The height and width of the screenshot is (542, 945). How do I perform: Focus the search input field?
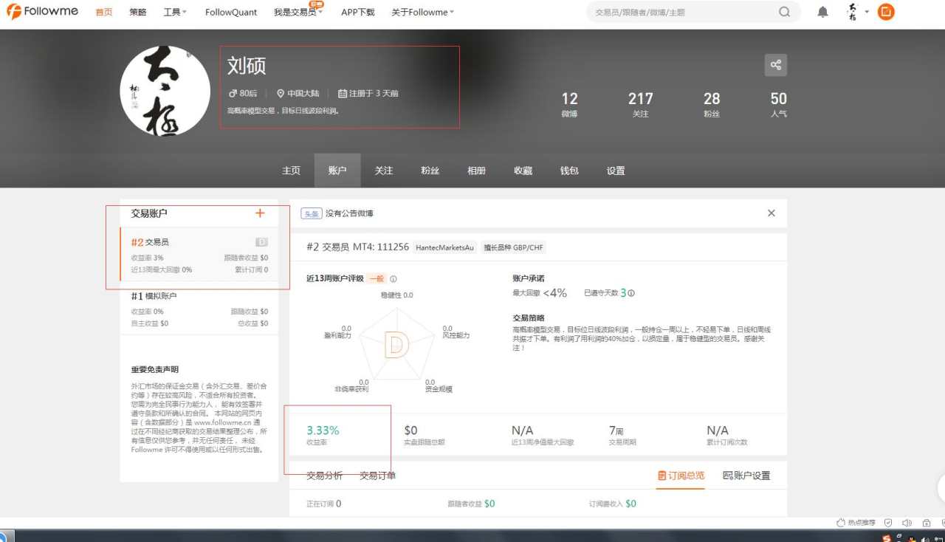click(x=683, y=12)
